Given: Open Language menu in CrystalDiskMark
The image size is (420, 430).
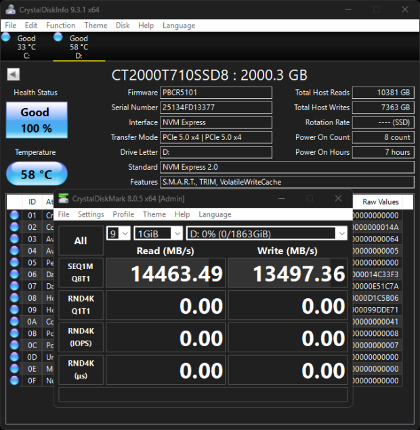Looking at the screenshot, I should [x=215, y=214].
